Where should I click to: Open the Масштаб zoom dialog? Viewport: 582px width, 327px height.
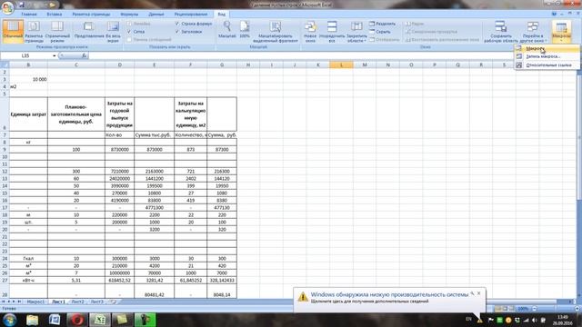pos(226,30)
